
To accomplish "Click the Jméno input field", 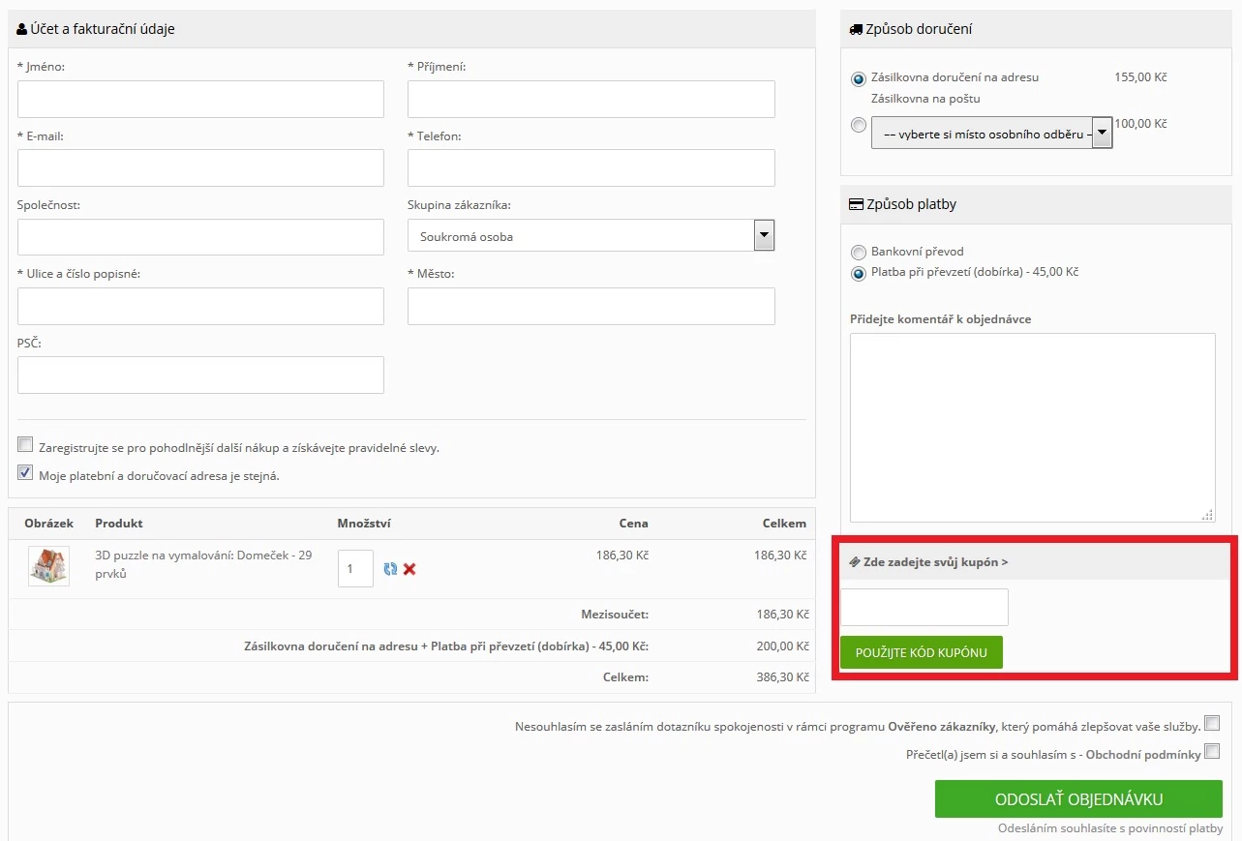I will click(x=200, y=99).
